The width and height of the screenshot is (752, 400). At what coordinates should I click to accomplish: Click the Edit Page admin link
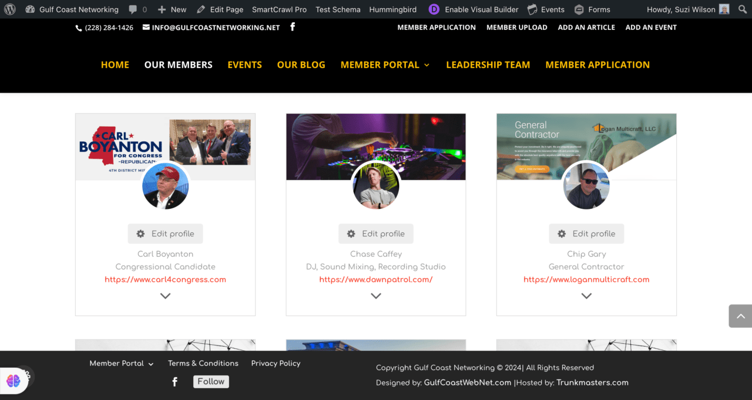(x=220, y=9)
